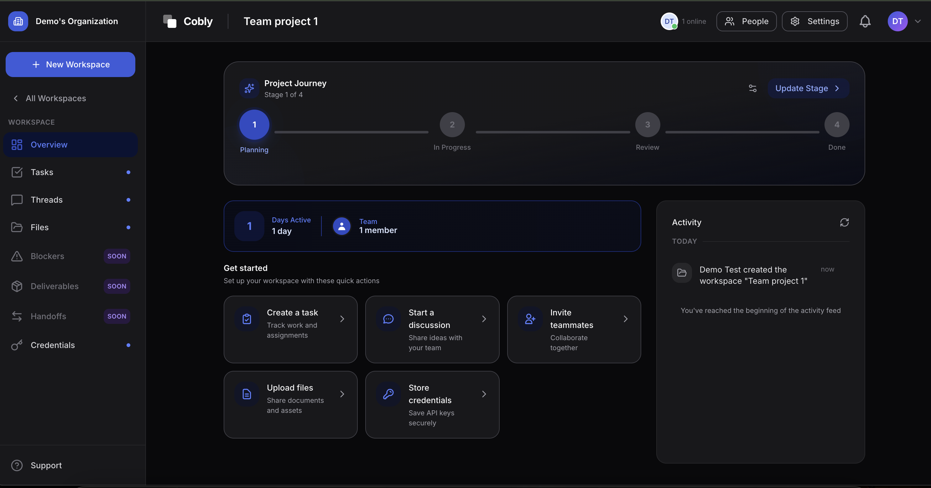Click the progress bar between Review and Done
Viewport: 931px width, 488px height.
742,132
